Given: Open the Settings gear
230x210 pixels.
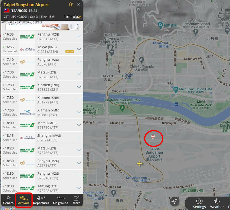Looking at the screenshot, I should [x=199, y=201].
